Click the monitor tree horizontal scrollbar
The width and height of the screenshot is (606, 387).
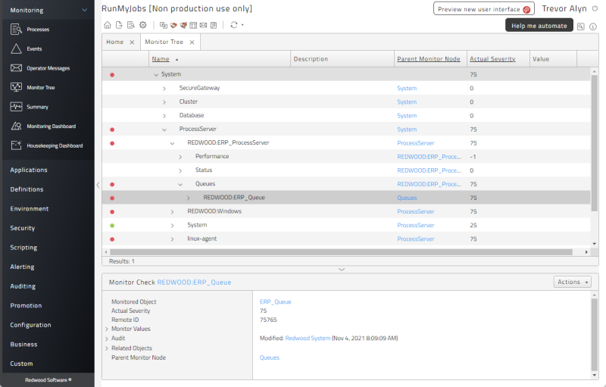341,252
